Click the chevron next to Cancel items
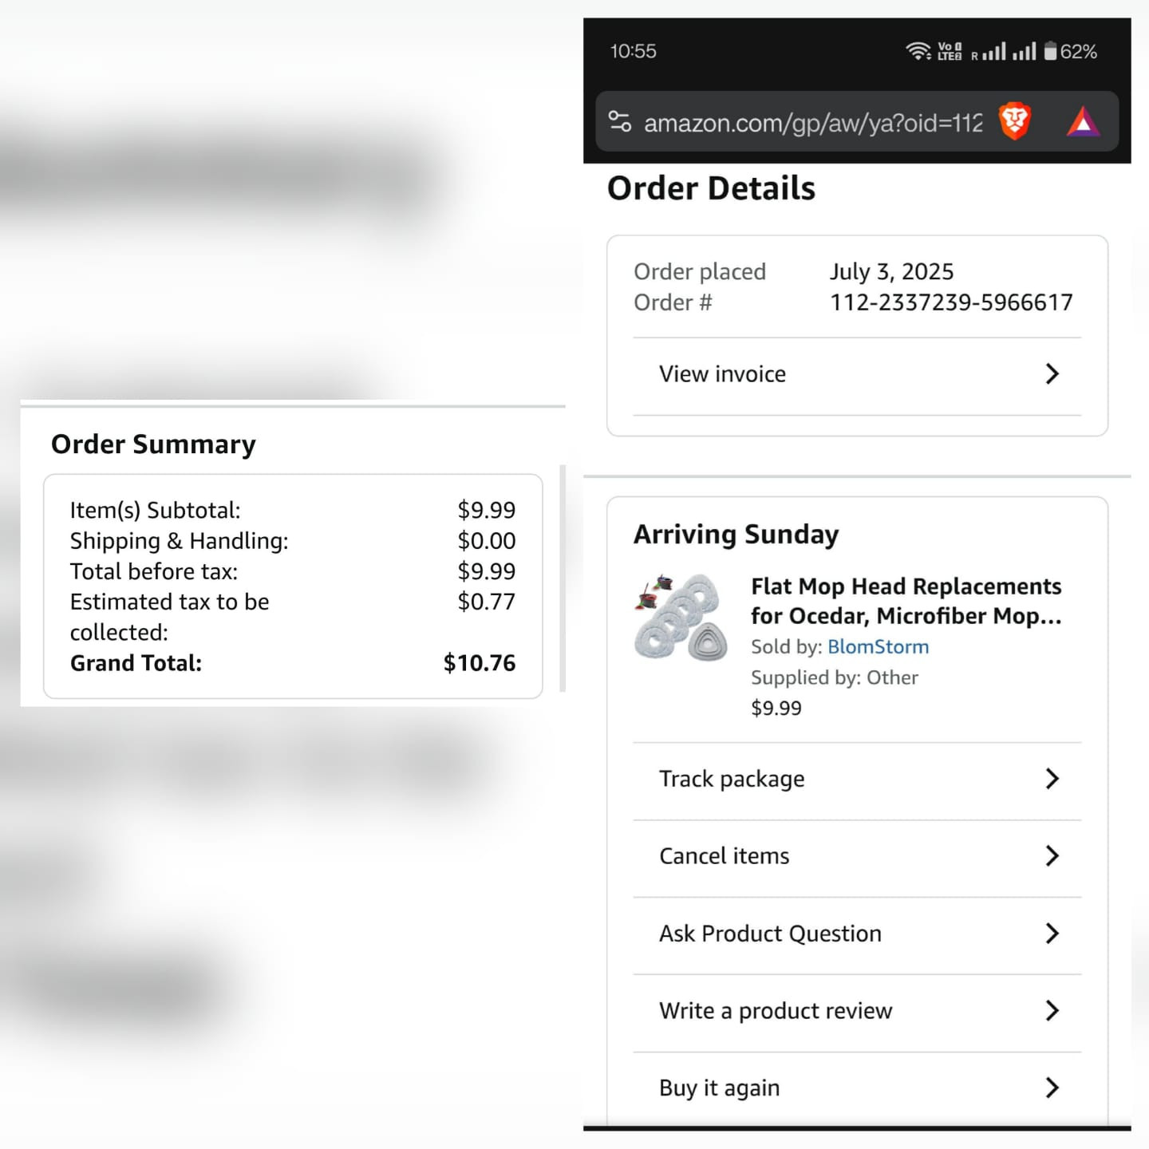This screenshot has width=1149, height=1149. (x=1052, y=856)
